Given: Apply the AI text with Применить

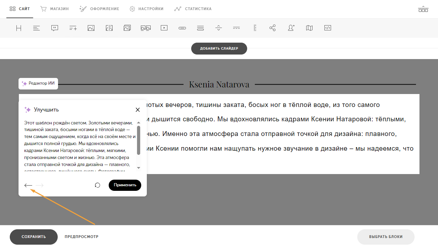Looking at the screenshot, I should [x=125, y=185].
